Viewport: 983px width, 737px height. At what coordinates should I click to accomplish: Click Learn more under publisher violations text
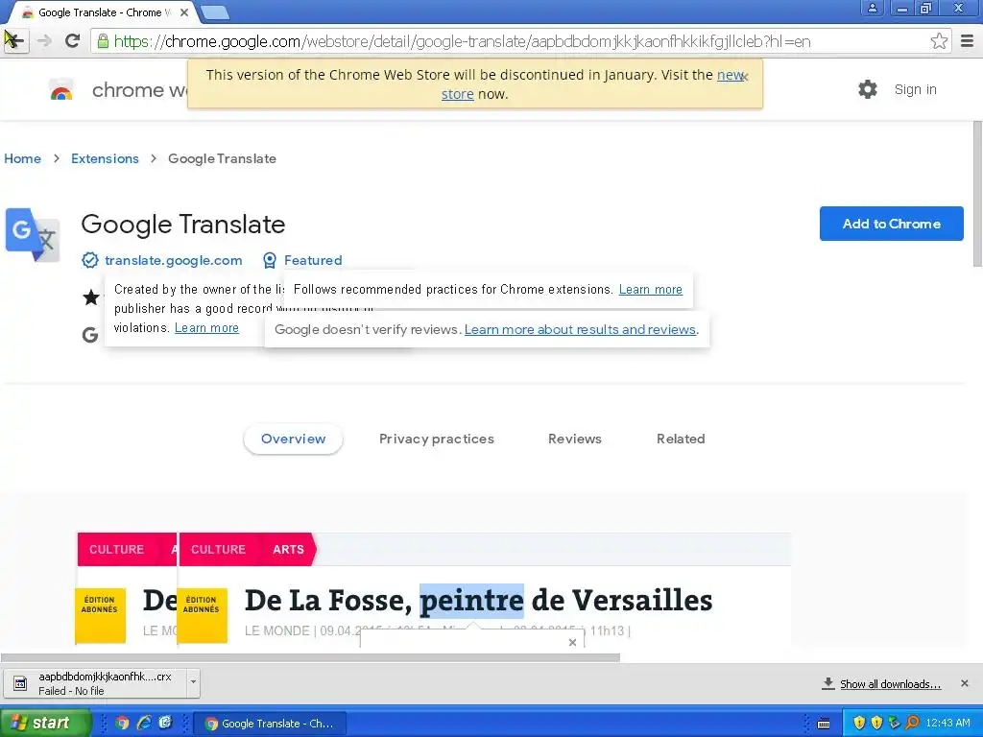(206, 327)
